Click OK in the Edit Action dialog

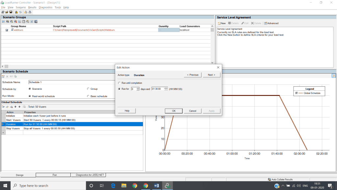[173, 111]
